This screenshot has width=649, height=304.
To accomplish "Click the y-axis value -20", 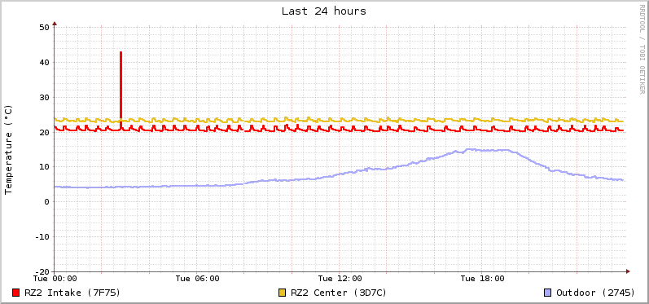I will 42,271.
